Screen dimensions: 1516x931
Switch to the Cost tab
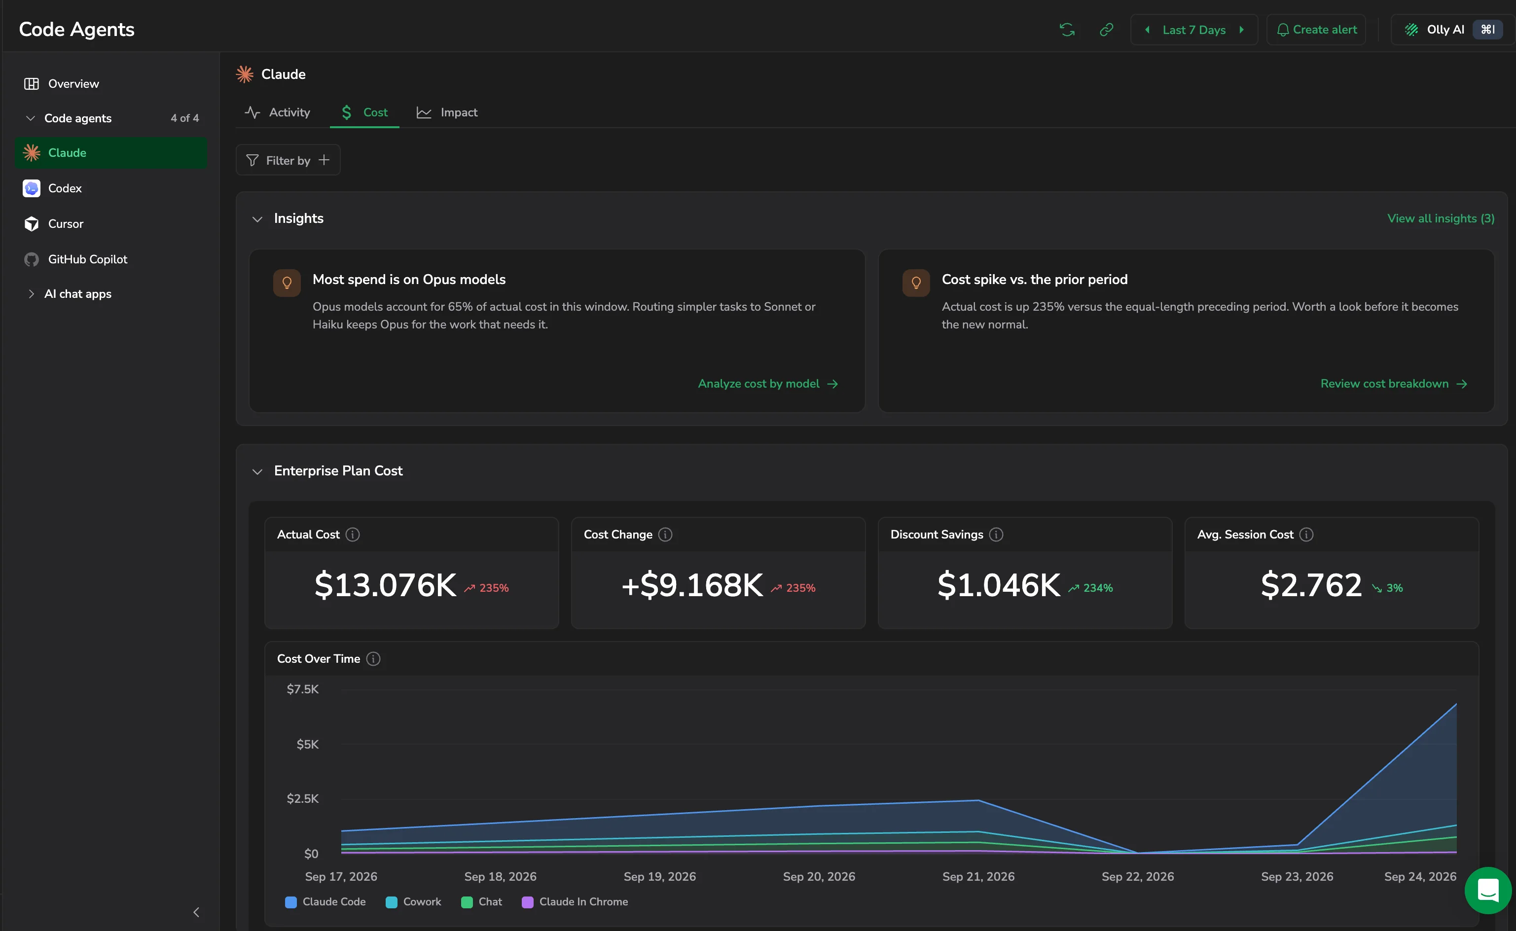coord(364,113)
